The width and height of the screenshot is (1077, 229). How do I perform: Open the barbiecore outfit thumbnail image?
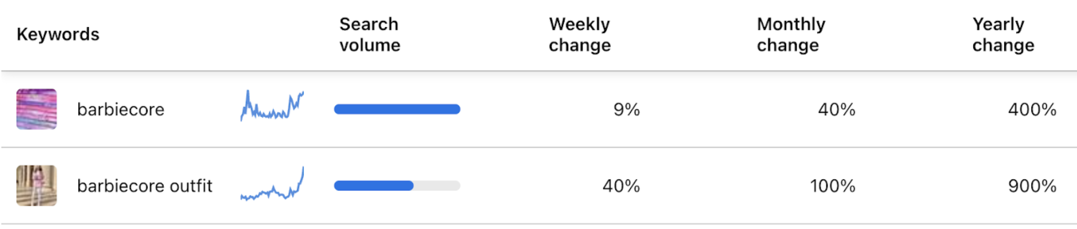point(36,186)
